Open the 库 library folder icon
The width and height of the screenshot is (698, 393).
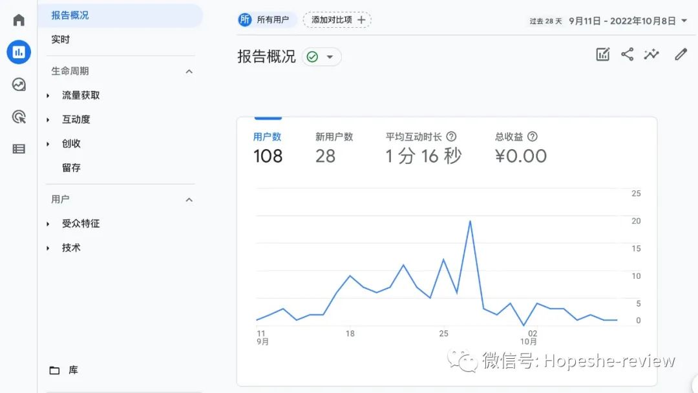[x=55, y=370]
